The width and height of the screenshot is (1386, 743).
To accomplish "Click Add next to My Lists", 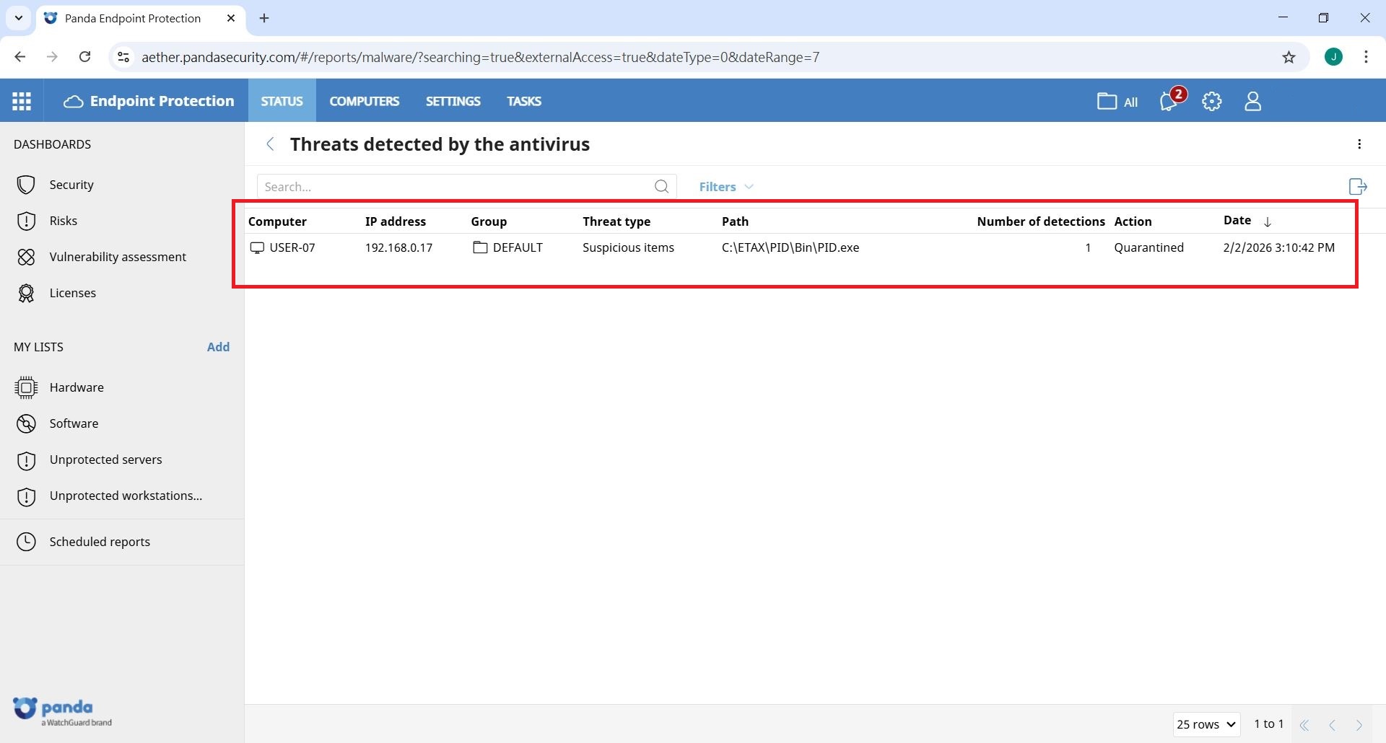I will tap(218, 347).
